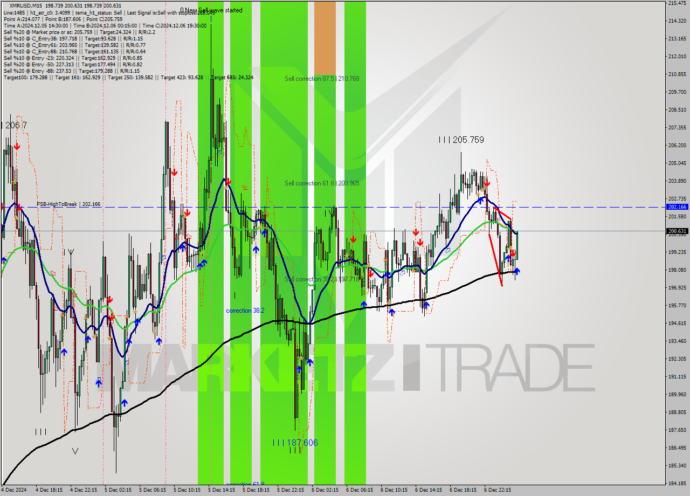Viewport: 690px width, 496px height.
Task: Click the 'Sell correction 61.8 | 203.965' label
Action: pos(322,183)
